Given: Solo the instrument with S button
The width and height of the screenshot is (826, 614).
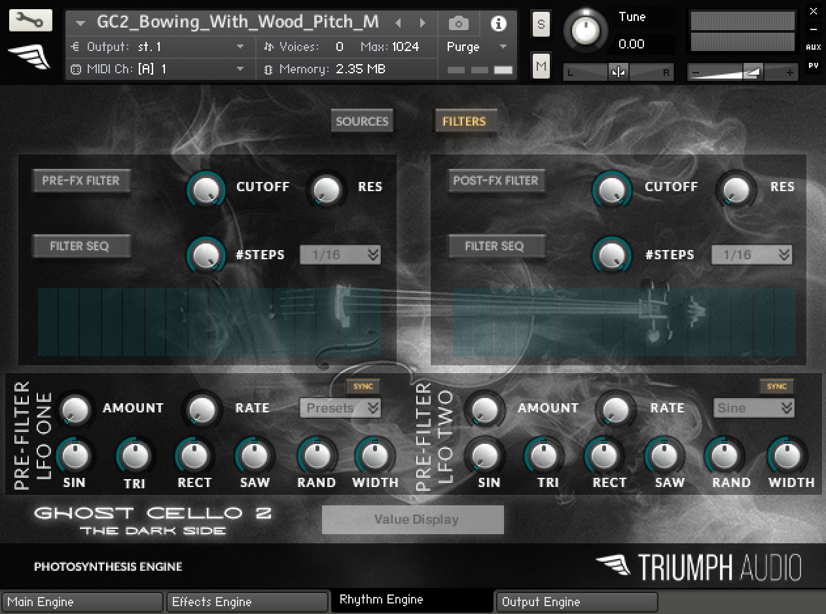Looking at the screenshot, I should point(541,24).
